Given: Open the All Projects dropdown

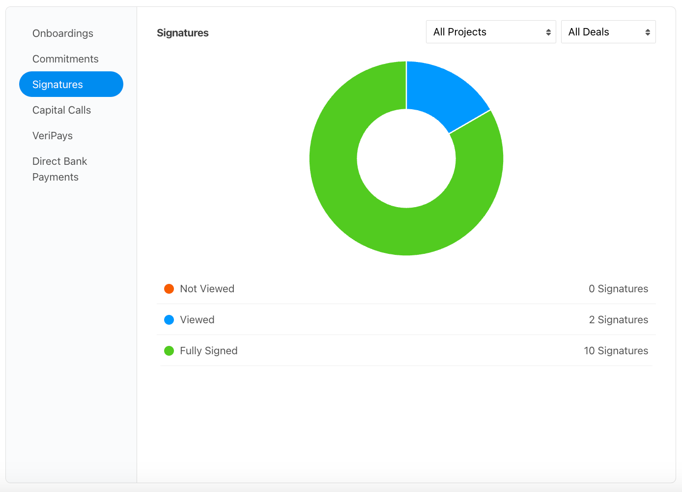Looking at the screenshot, I should click(x=490, y=31).
